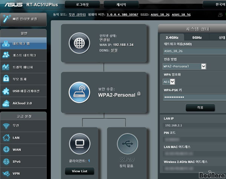Click the Internet status globe icon
Screen dimensions: 226x179
79,43
